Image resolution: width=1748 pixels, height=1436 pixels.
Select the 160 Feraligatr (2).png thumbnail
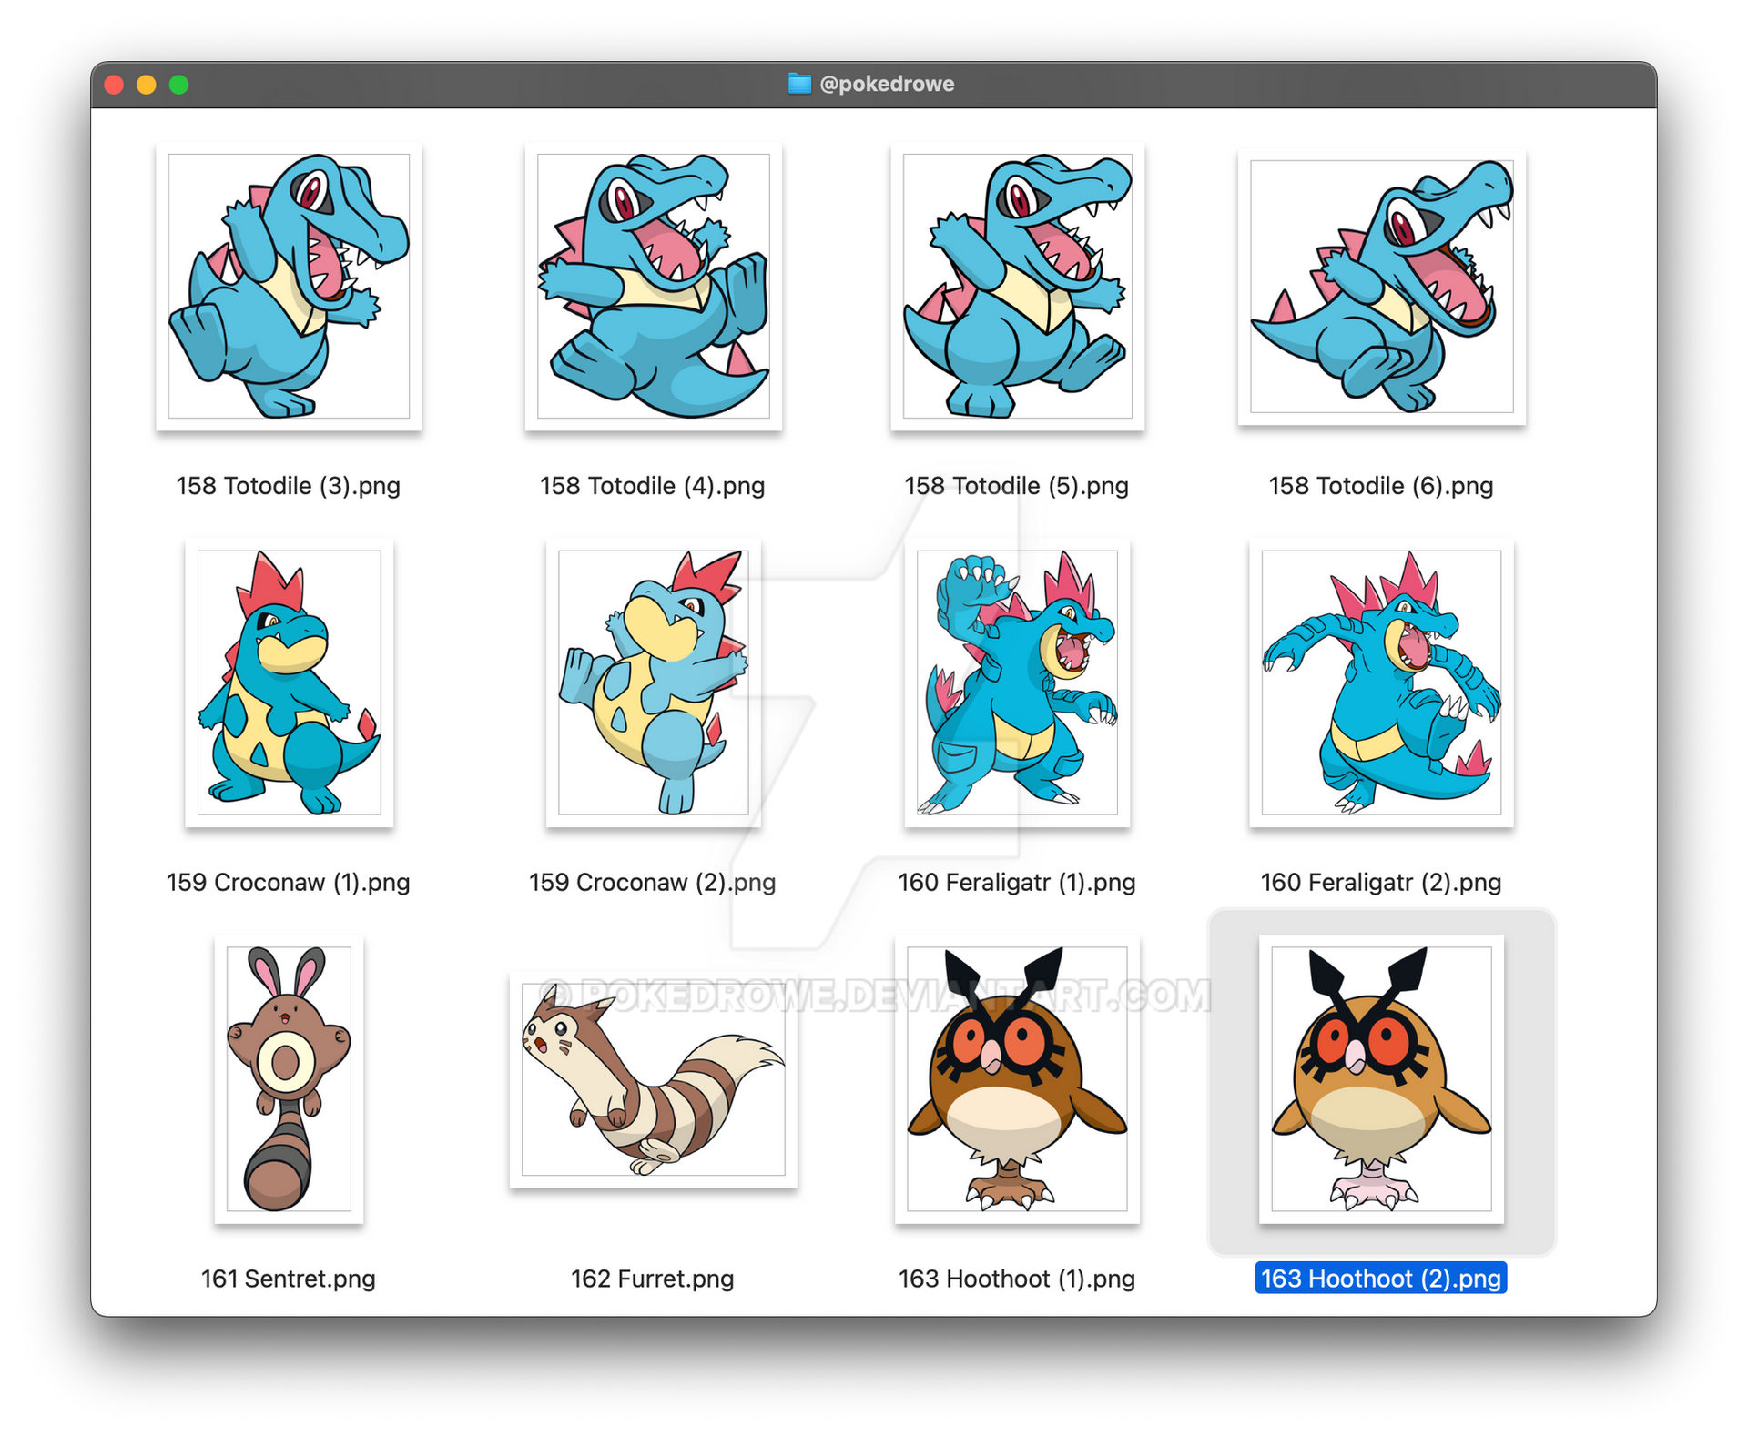[x=1381, y=683]
